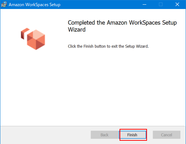Click the word "Amazon" in the heading
The image size is (186, 144).
click(117, 23)
